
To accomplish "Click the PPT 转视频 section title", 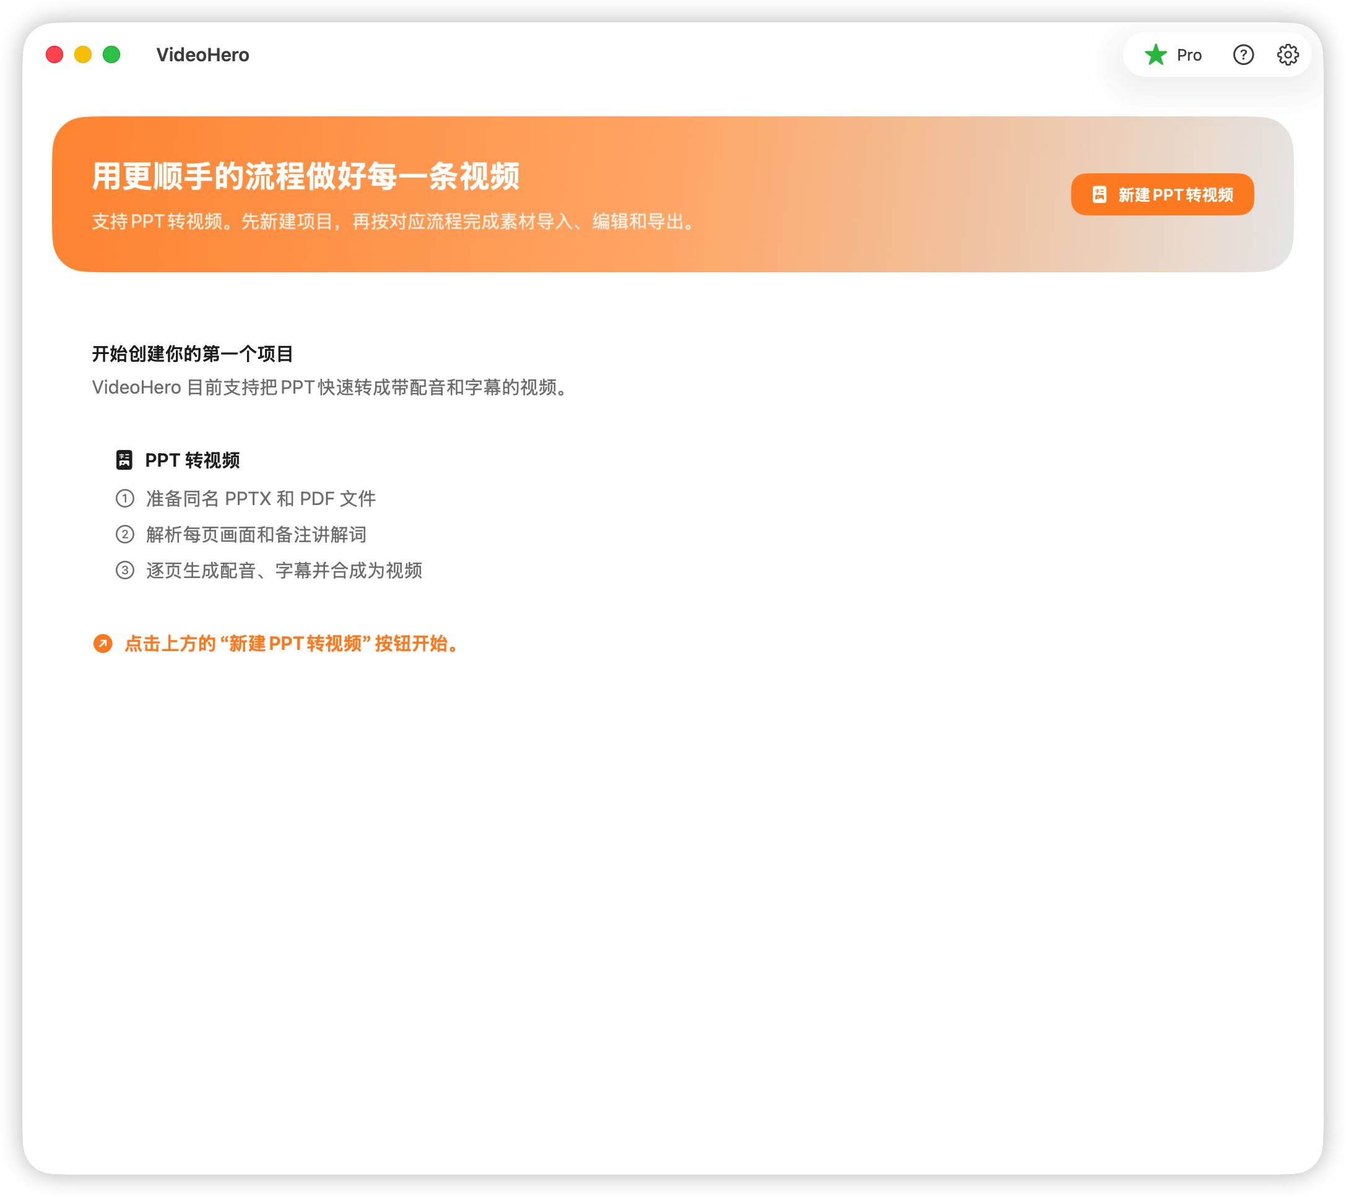I will click(x=193, y=460).
